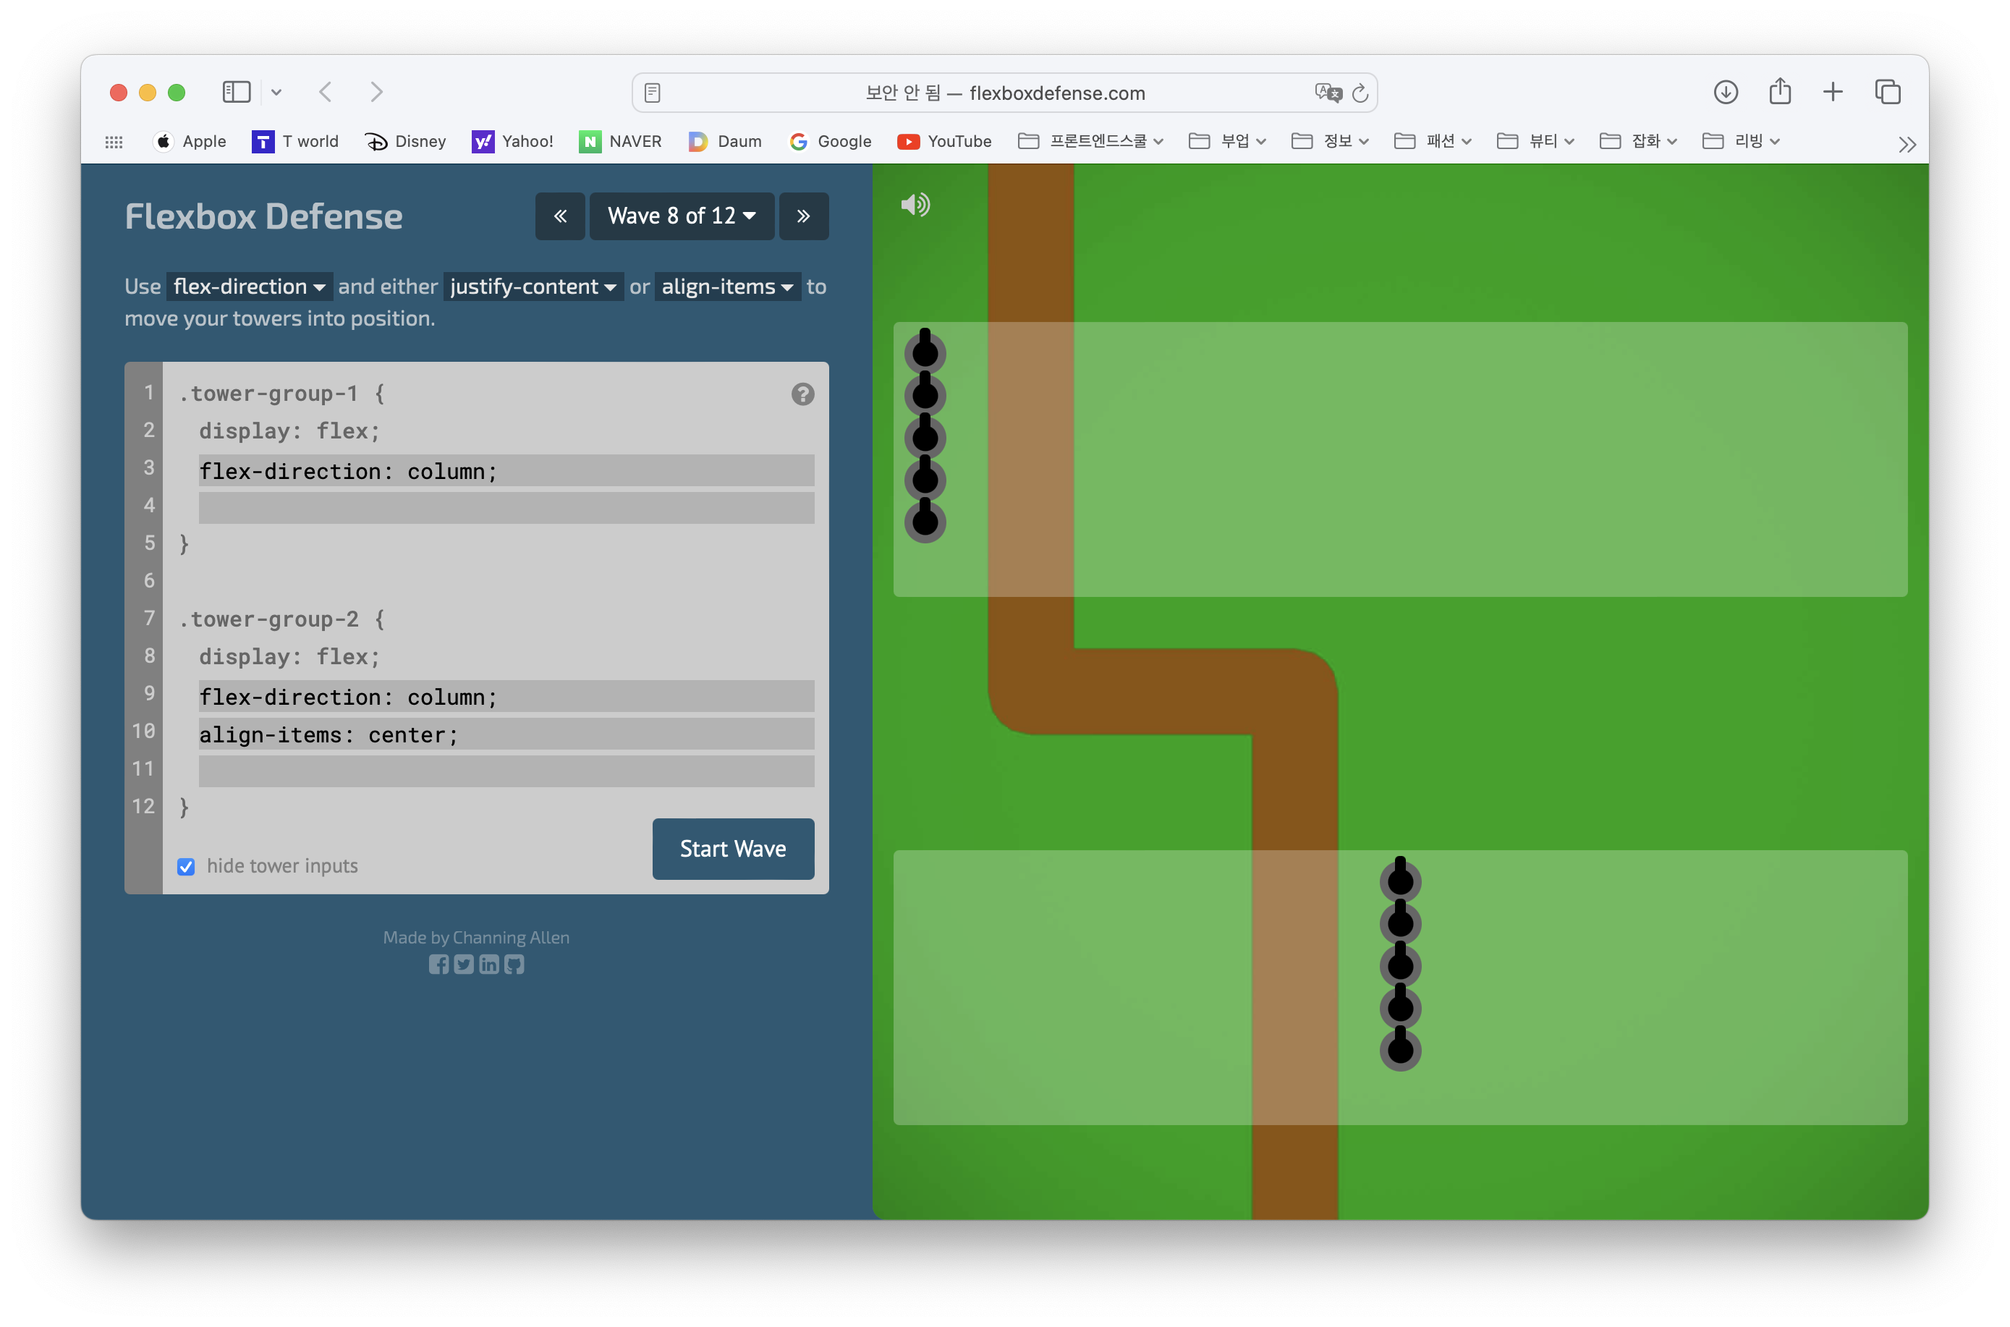Go to next wave with double-right arrow

click(x=803, y=216)
